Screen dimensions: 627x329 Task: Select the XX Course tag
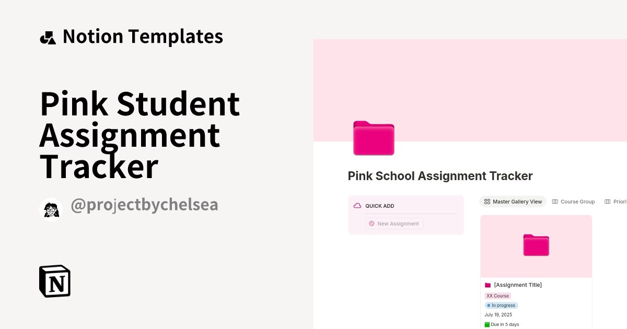tap(497, 296)
